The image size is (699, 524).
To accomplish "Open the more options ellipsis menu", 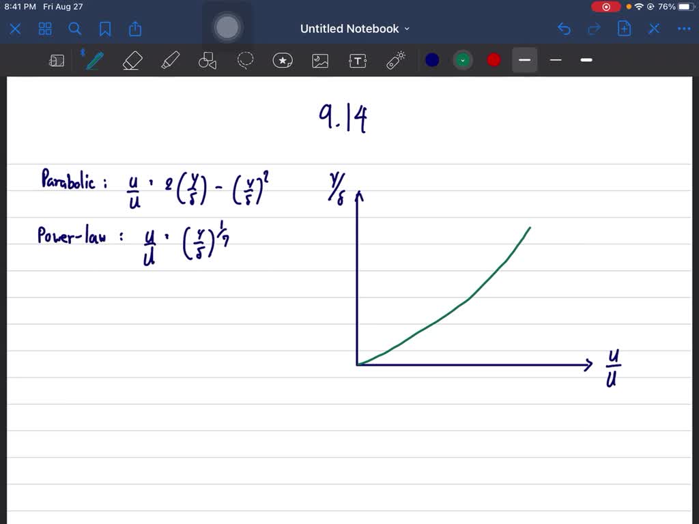I will pyautogui.click(x=685, y=29).
